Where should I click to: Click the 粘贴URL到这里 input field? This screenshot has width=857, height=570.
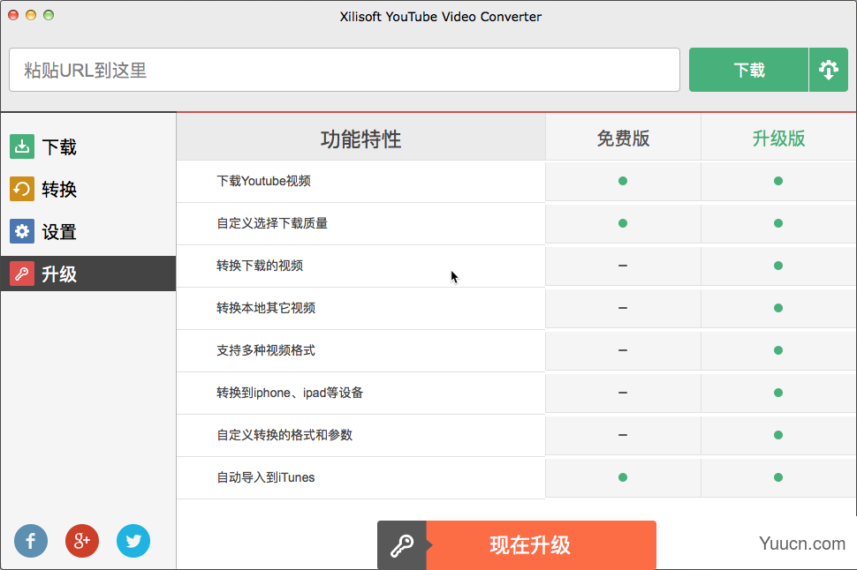point(345,69)
